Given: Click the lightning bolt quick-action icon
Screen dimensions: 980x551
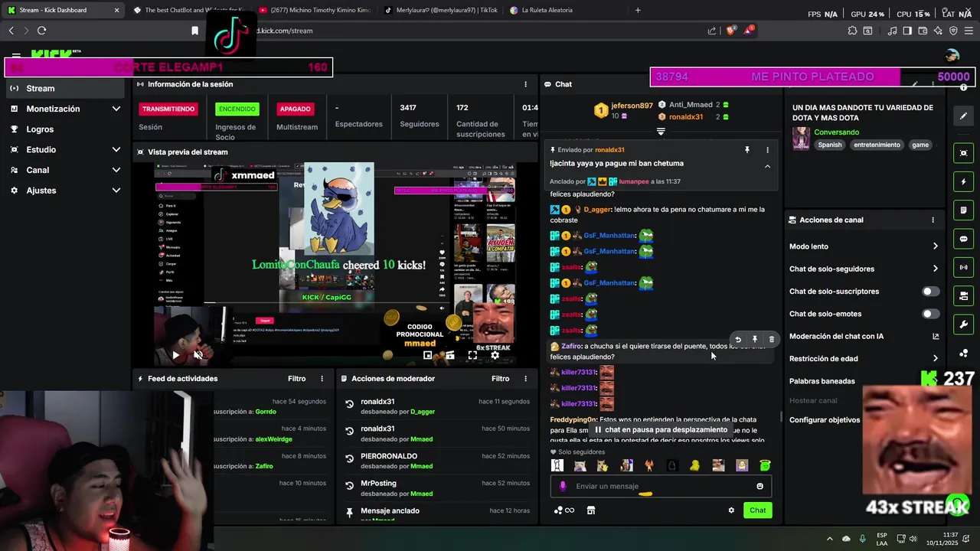Looking at the screenshot, I should 963,182.
